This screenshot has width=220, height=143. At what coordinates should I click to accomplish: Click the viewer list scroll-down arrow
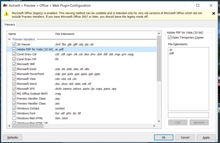click(x=159, y=121)
